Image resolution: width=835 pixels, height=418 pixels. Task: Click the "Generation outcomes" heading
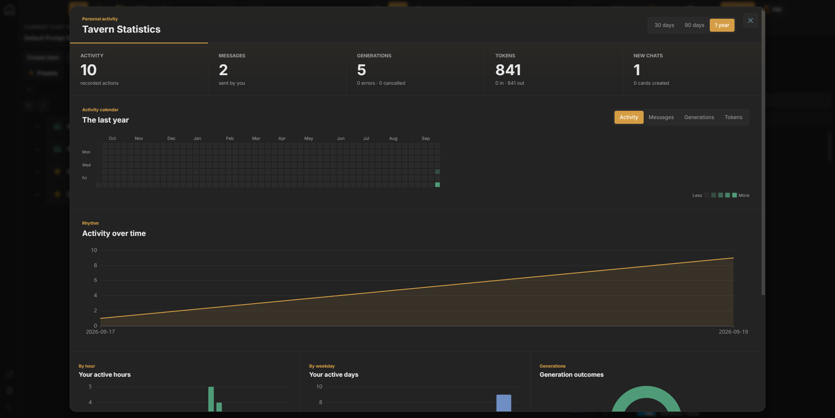pos(571,375)
